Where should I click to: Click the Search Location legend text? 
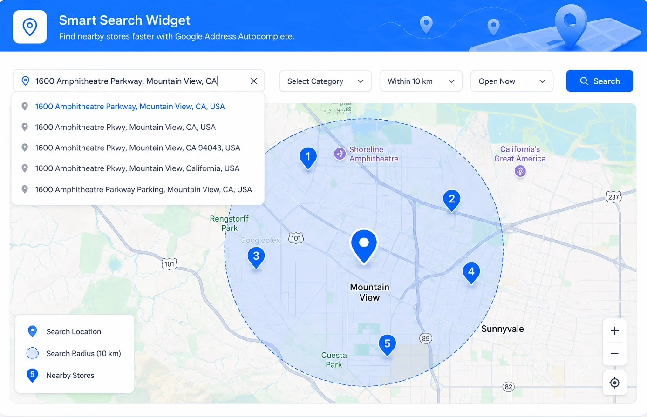[74, 331]
